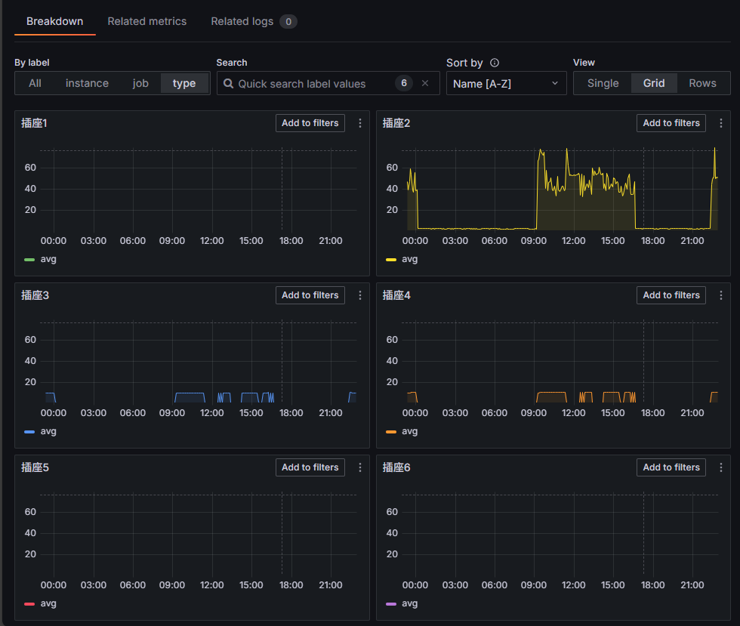Open the 插座3 panel three-dot menu
The image size is (740, 626).
360,295
